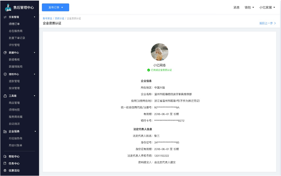Open the 钱包 dropdown menu
This screenshot has width=281, height=176.
coord(249,7)
